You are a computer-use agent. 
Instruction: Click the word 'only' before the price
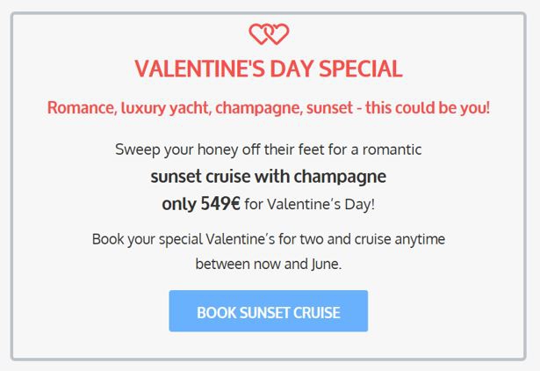tap(179, 204)
